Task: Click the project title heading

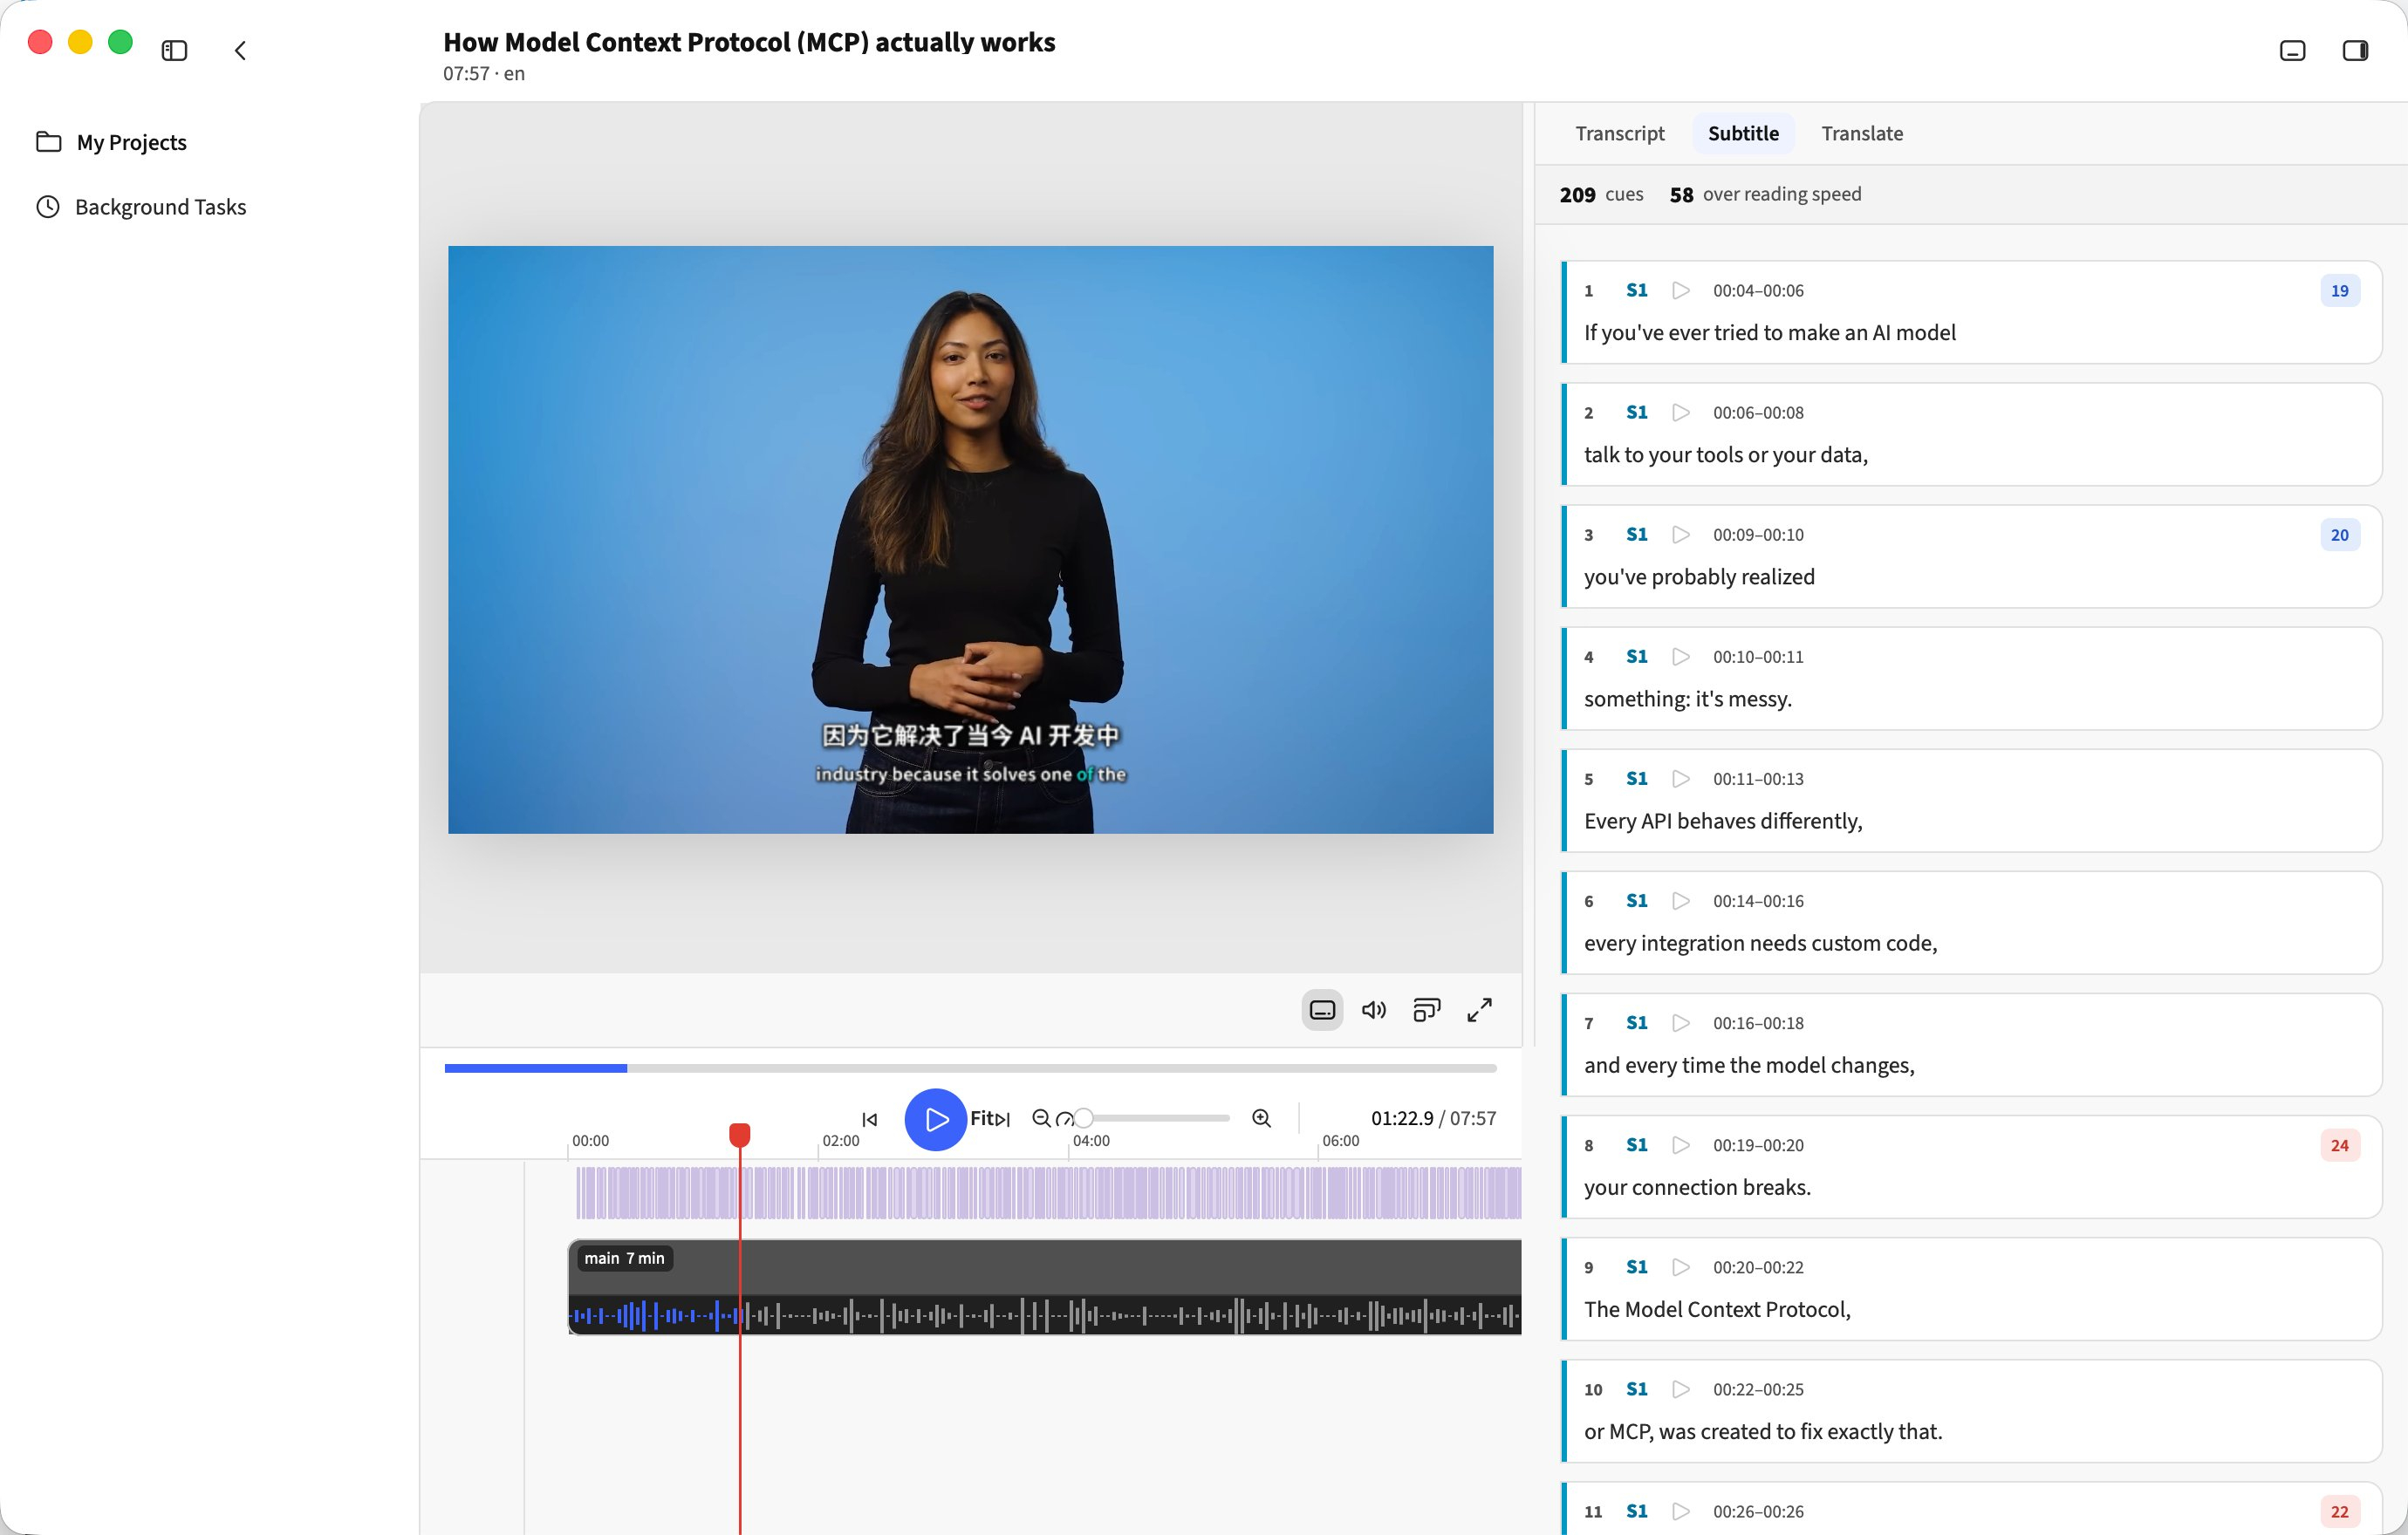Action: (x=749, y=42)
